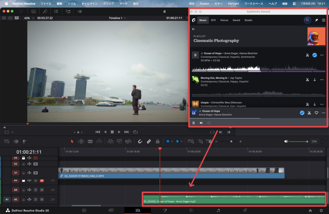329x214 pixels.
Task: Mute the Epidemic Sound player volume
Action: [x=201, y=123]
